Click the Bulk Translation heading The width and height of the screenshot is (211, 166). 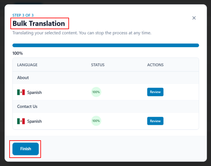click(39, 24)
